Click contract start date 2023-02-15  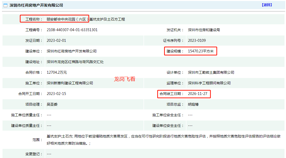coord(56,94)
